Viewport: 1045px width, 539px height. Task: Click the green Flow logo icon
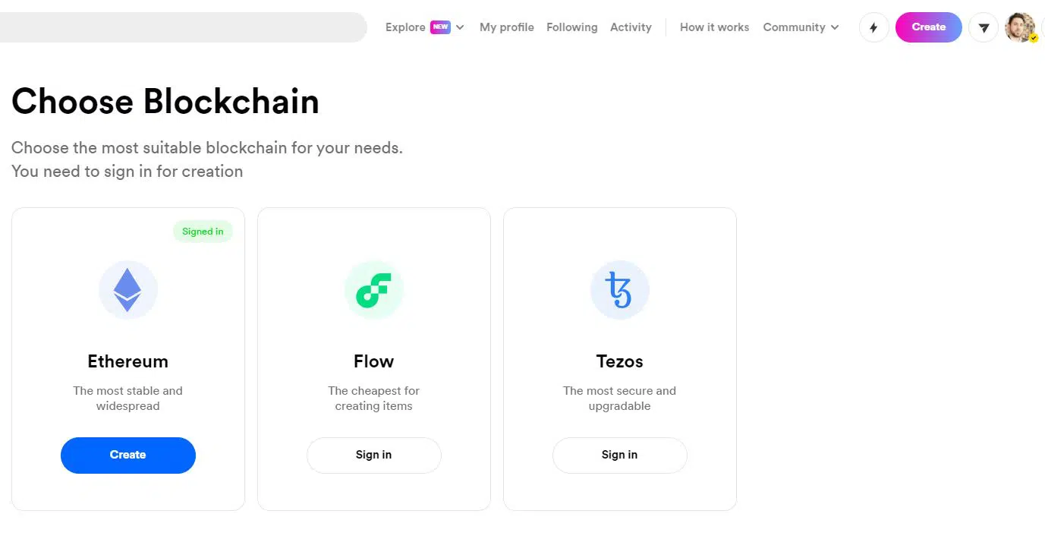[x=373, y=290]
